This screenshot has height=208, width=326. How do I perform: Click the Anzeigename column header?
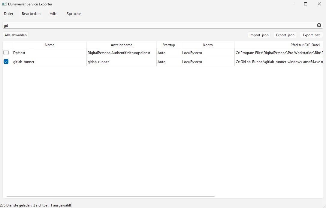(x=122, y=45)
